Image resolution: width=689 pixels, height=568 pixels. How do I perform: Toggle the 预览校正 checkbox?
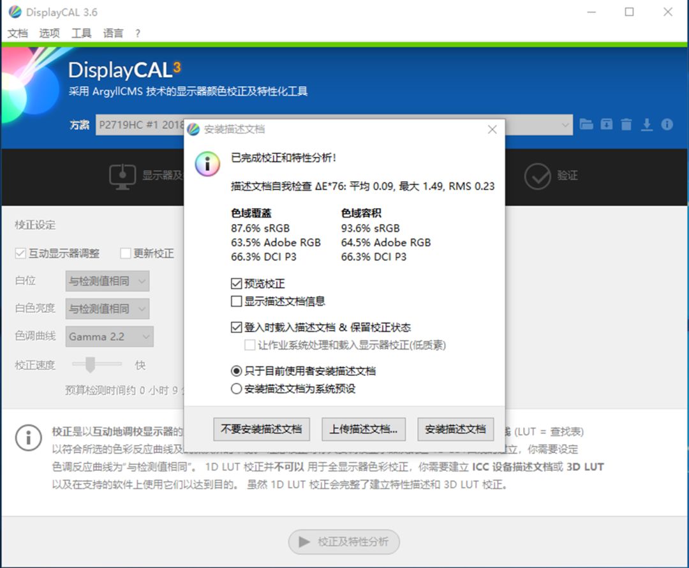[237, 283]
